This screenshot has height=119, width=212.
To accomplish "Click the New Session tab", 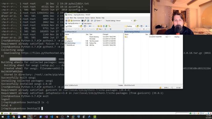I will click(x=87, y=23).
